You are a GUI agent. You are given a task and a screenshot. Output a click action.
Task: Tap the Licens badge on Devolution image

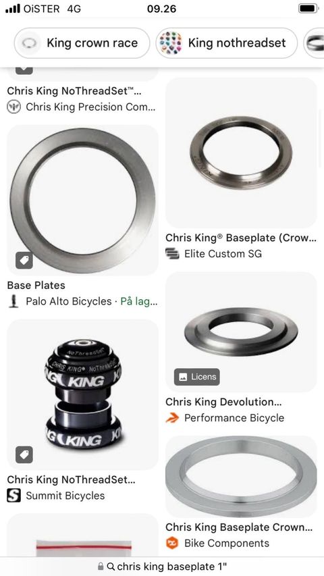click(x=197, y=377)
